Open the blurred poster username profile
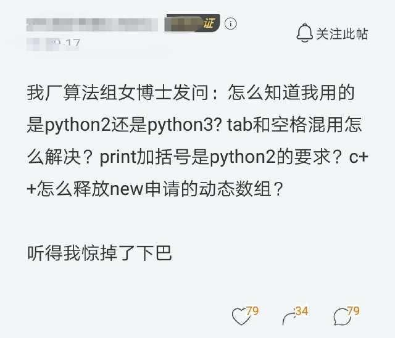Image resolution: width=395 pixels, height=338 pixels. click(92, 25)
